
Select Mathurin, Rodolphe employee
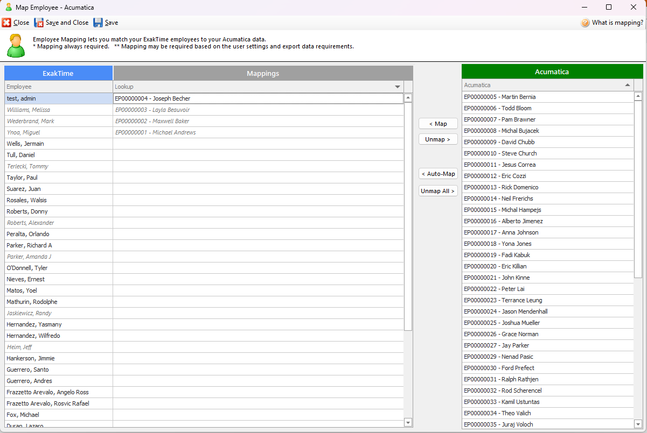click(x=59, y=302)
